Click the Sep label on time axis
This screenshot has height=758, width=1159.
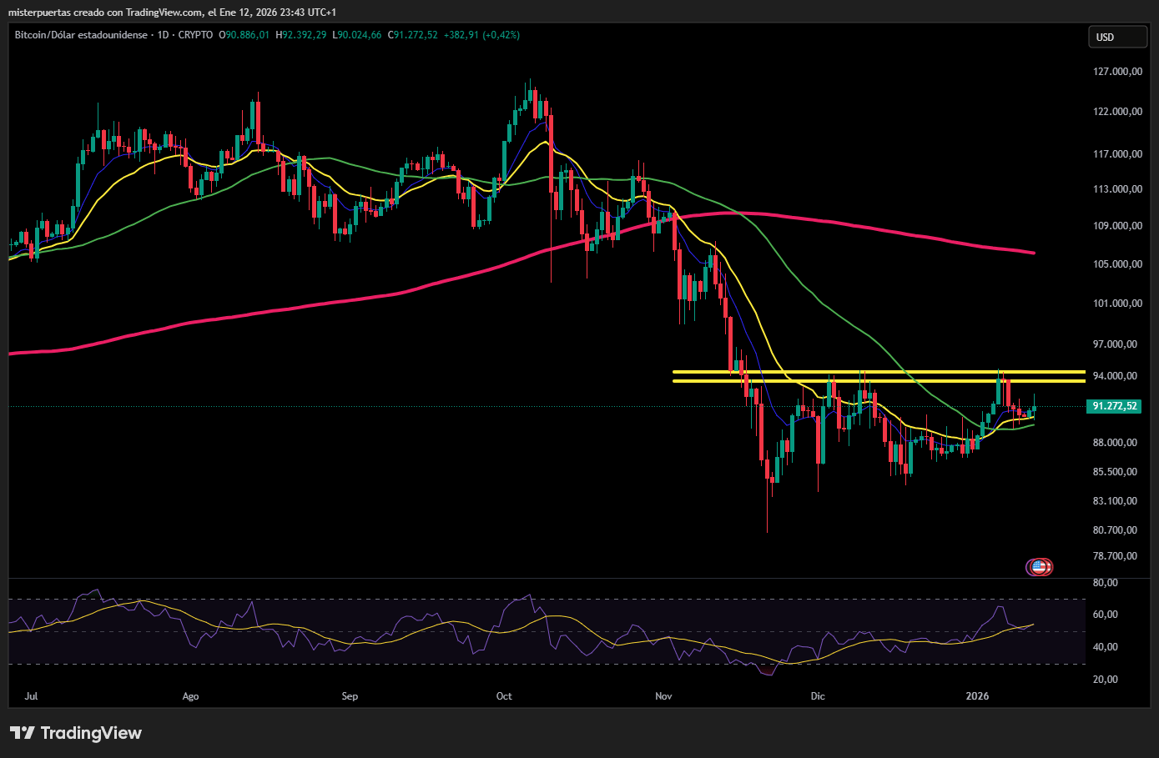(x=350, y=696)
